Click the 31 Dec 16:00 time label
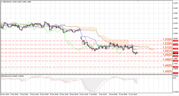179x96 pixels. point(84,94)
